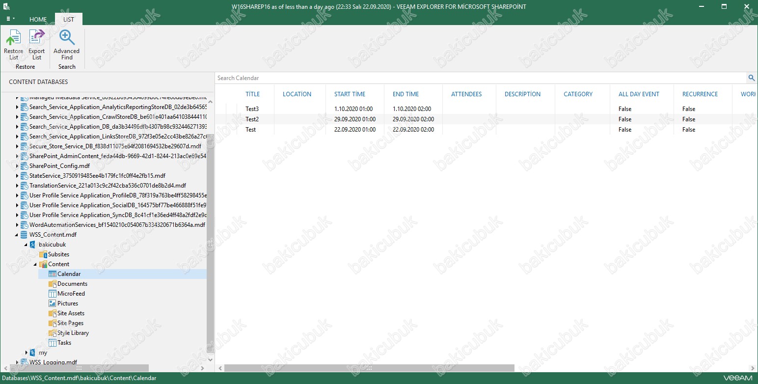Switch to the HOME tab

click(x=38, y=19)
